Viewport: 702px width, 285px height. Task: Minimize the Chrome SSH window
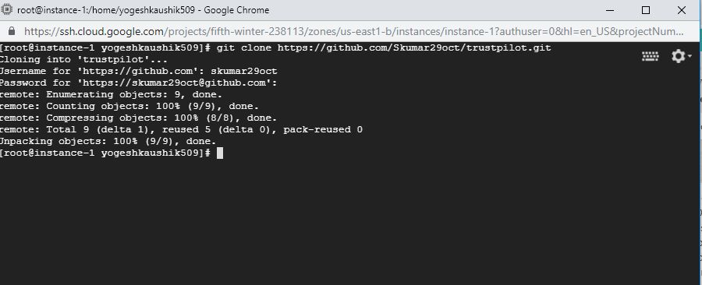point(610,10)
